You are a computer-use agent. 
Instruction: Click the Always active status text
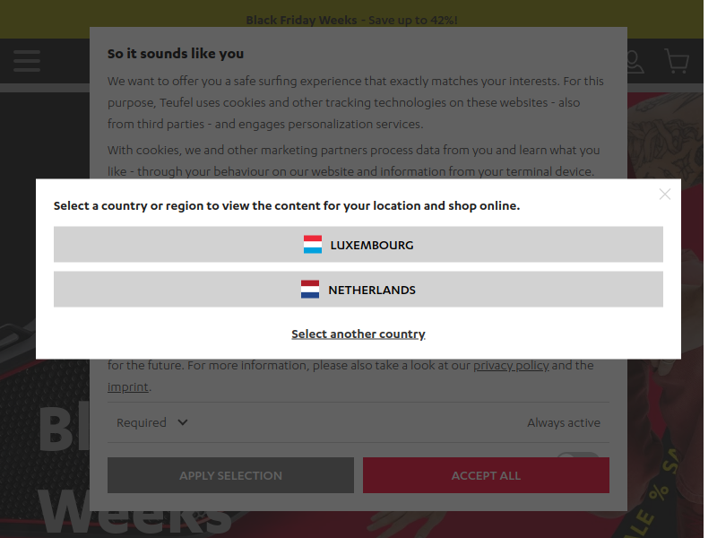pyautogui.click(x=564, y=422)
